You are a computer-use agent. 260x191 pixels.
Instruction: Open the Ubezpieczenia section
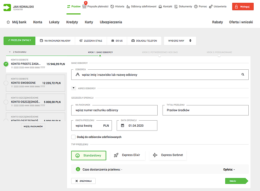coord(111,22)
